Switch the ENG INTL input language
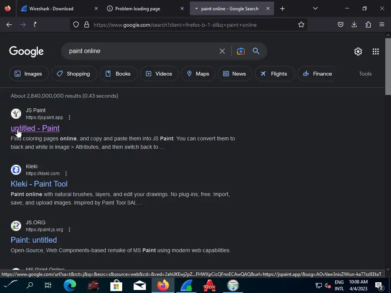The height and width of the screenshot is (293, 391). 339,285
